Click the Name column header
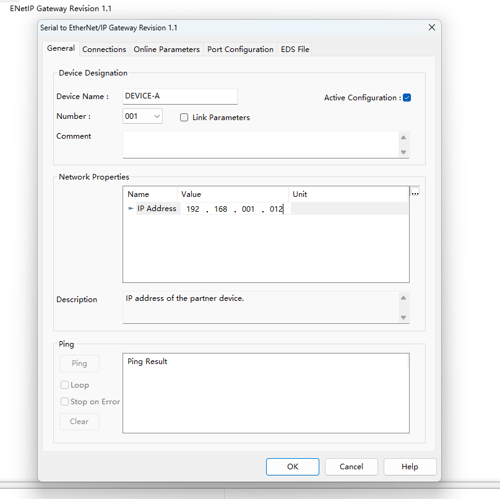500x499 pixels. pyautogui.click(x=150, y=194)
